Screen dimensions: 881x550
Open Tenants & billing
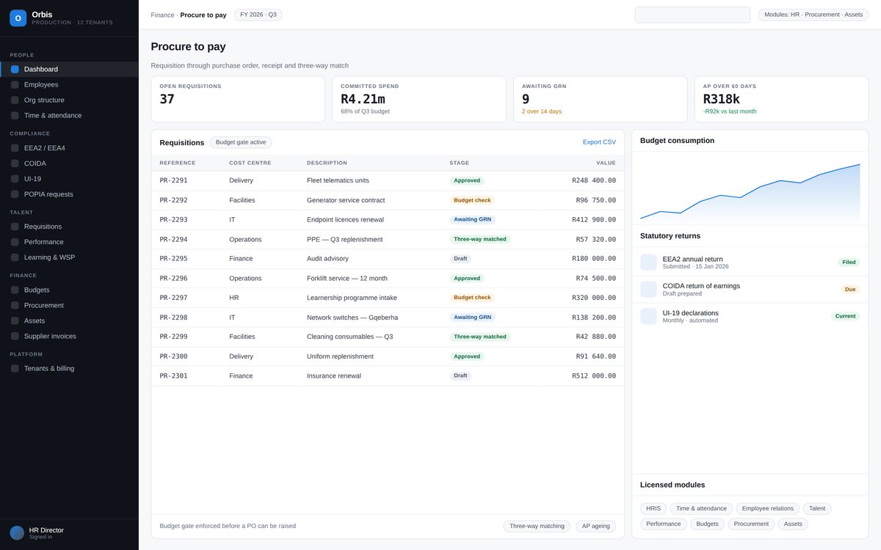click(69, 367)
